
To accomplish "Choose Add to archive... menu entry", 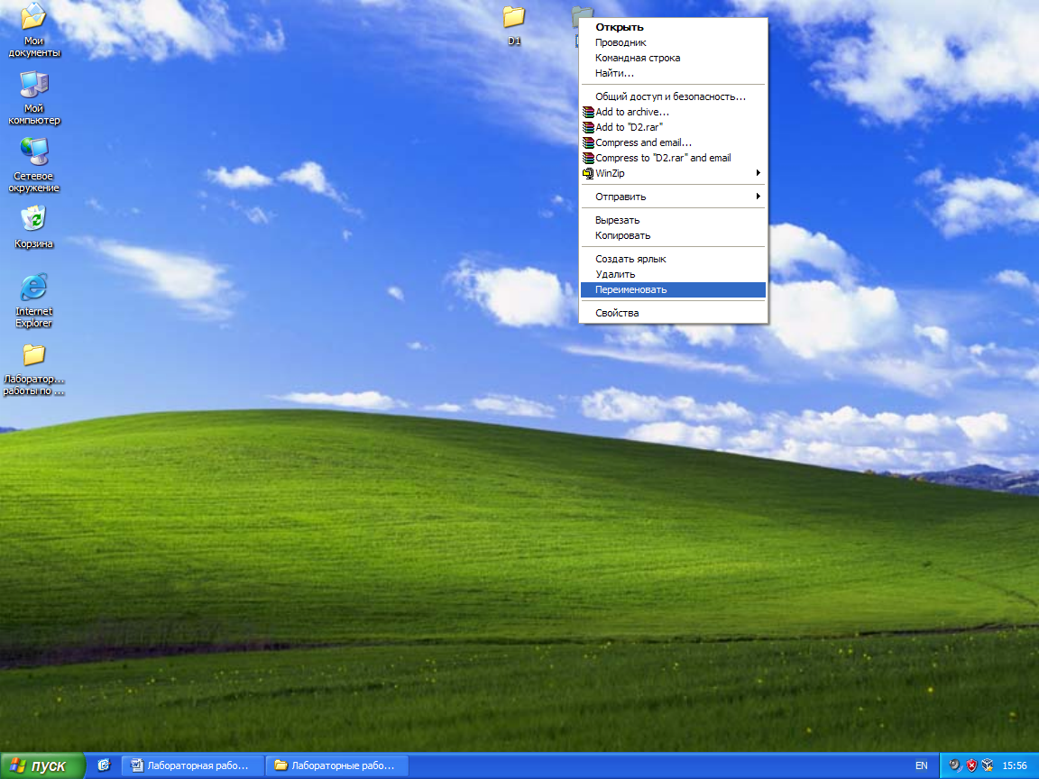I will click(673, 112).
